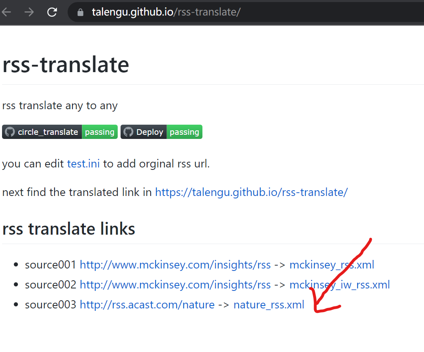Click the green passing status beside Deploy
The width and height of the screenshot is (424, 352).
click(184, 132)
